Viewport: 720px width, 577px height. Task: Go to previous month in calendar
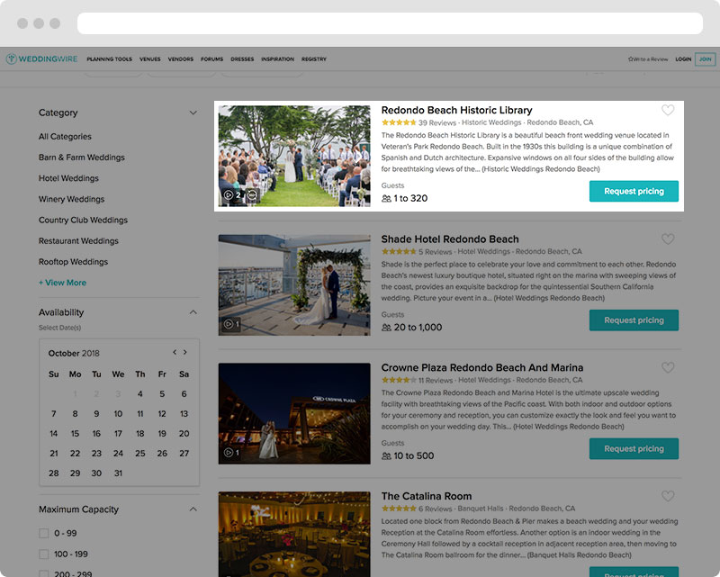(175, 352)
